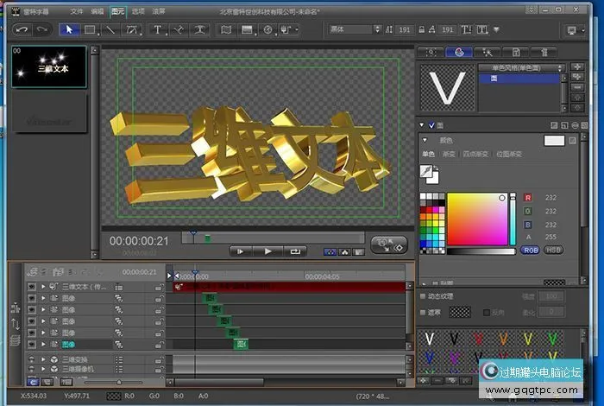This screenshot has height=406, width=604.
Task: Enable the 动态纹理 checkbox
Action: point(423,296)
